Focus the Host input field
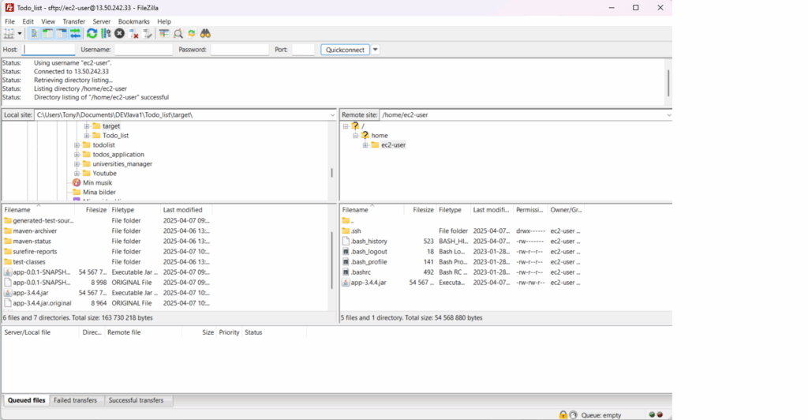Screen dimensions: 808x420 click(x=49, y=50)
